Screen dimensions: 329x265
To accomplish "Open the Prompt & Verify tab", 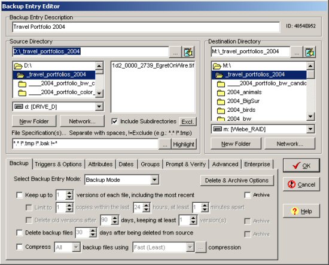I will tap(185, 165).
